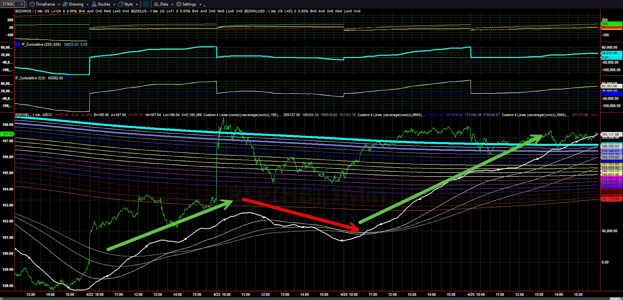Click the 4/25 10:00 time axis label
The width and height of the screenshot is (623, 300).
476,295
